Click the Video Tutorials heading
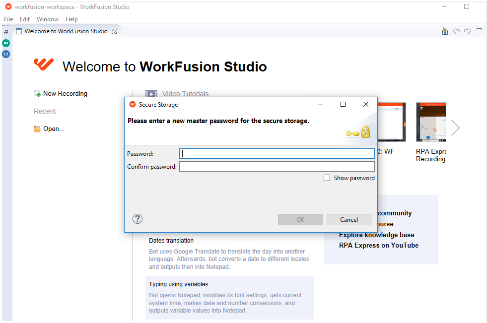 [x=185, y=94]
